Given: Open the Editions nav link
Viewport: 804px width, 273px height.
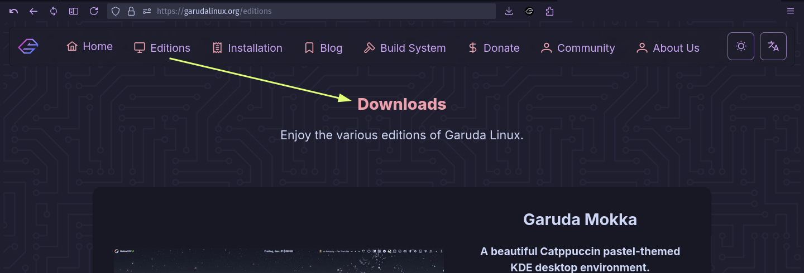Looking at the screenshot, I should 162,48.
